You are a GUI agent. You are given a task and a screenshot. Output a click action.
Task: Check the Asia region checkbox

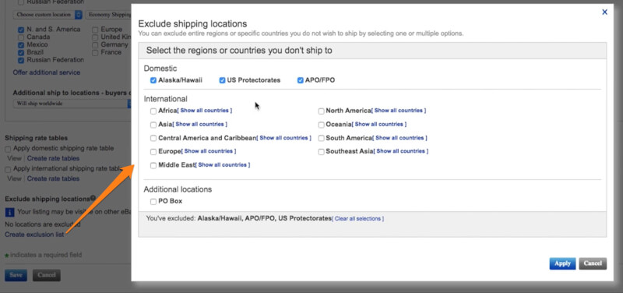pyautogui.click(x=153, y=125)
